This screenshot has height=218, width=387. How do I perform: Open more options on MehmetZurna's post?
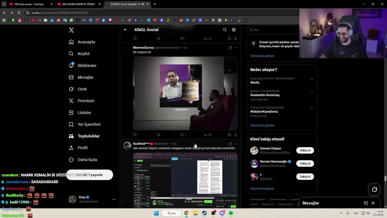[x=236, y=48]
